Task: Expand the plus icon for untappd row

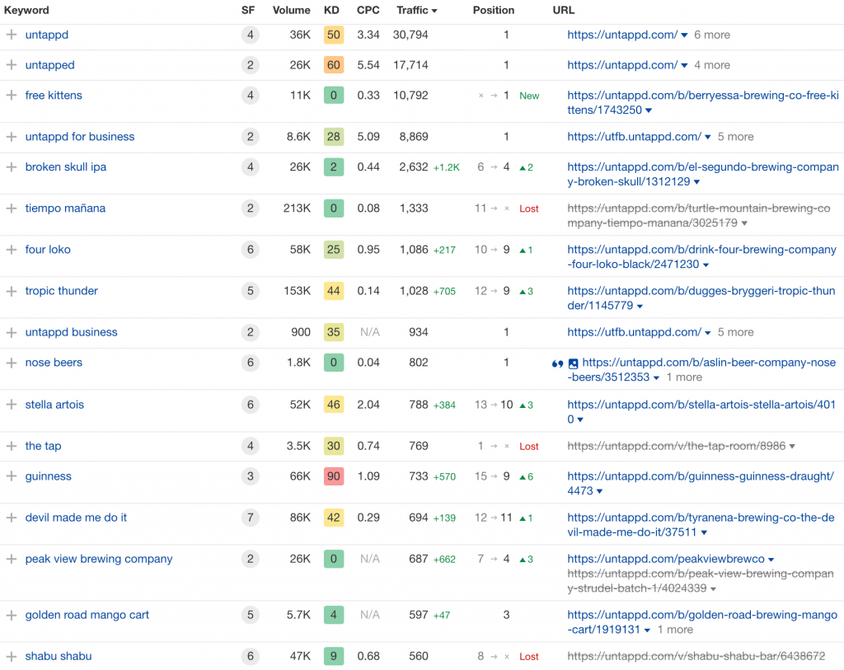Action: coord(12,35)
